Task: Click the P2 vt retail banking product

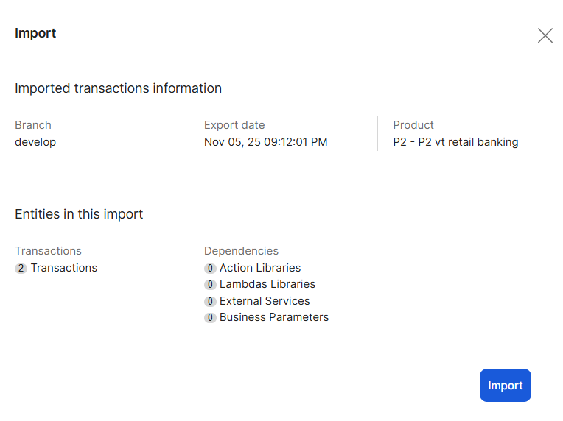Action: click(455, 142)
